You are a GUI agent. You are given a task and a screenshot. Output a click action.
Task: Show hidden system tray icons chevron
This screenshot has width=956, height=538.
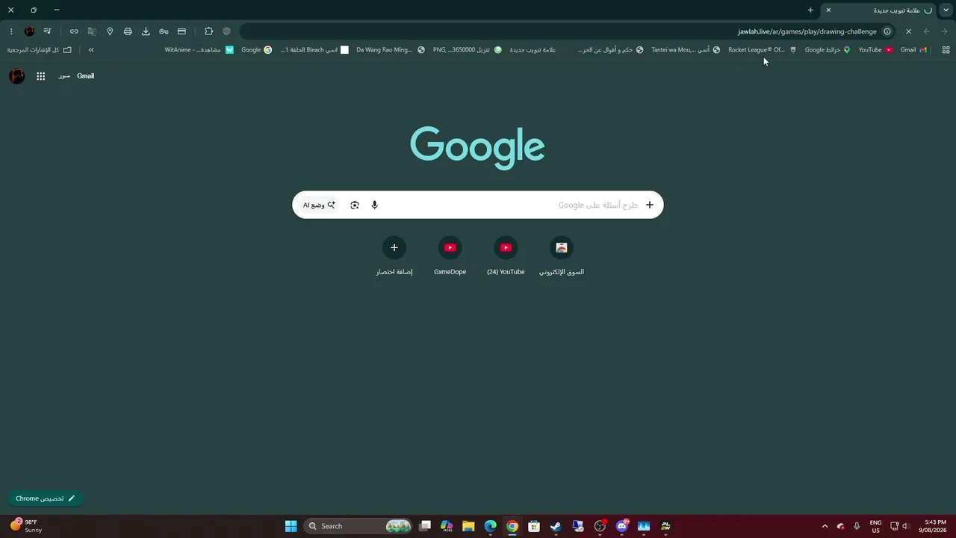pyautogui.click(x=825, y=526)
